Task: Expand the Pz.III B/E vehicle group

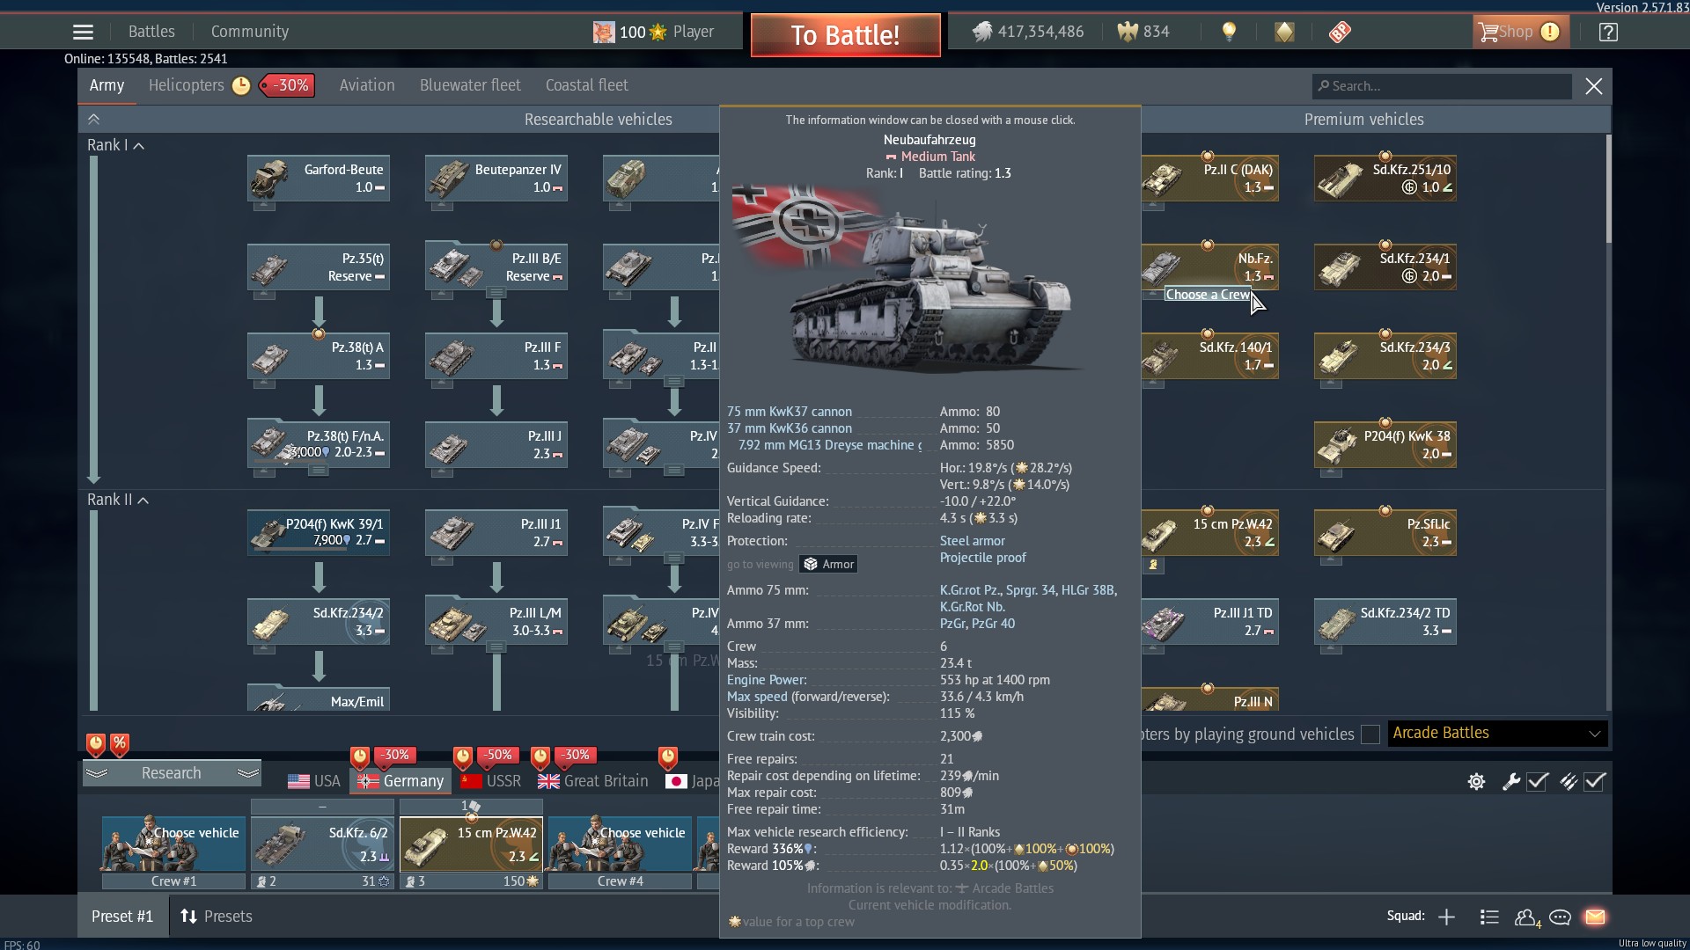Action: tap(496, 293)
